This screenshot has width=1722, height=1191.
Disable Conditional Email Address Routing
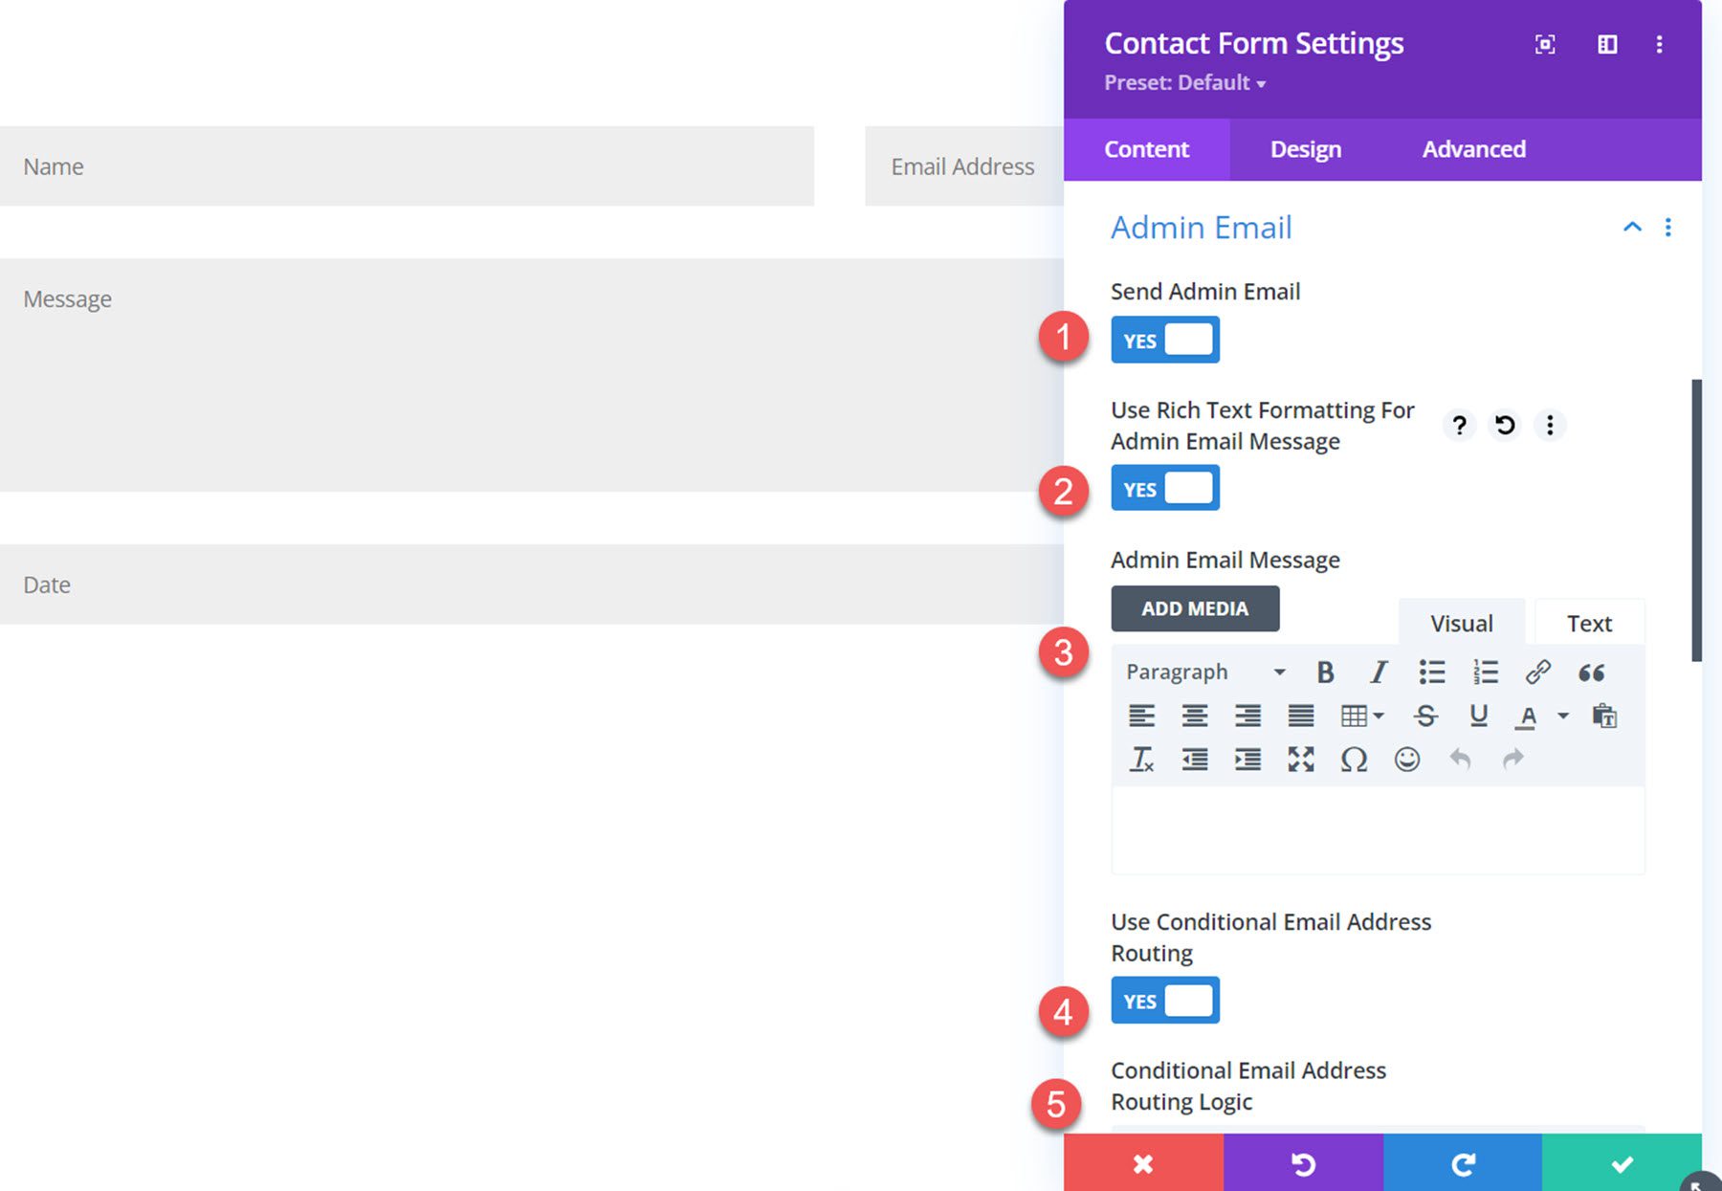pyautogui.click(x=1164, y=1000)
